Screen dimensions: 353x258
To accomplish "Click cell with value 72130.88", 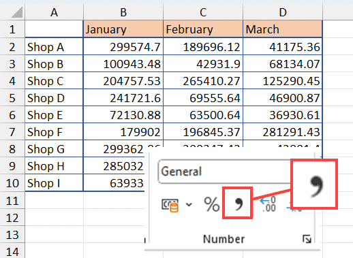I will click(x=123, y=115).
